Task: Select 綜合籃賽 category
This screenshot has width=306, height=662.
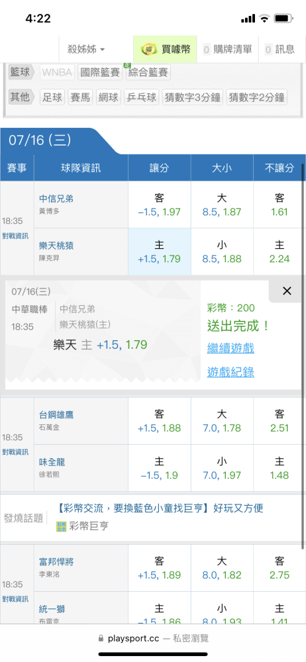Action: point(148,72)
